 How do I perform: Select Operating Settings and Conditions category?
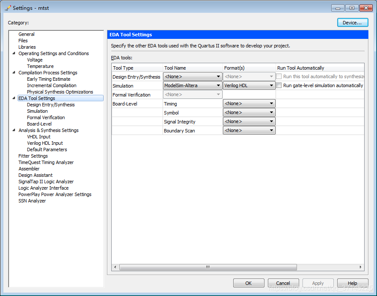(53, 53)
